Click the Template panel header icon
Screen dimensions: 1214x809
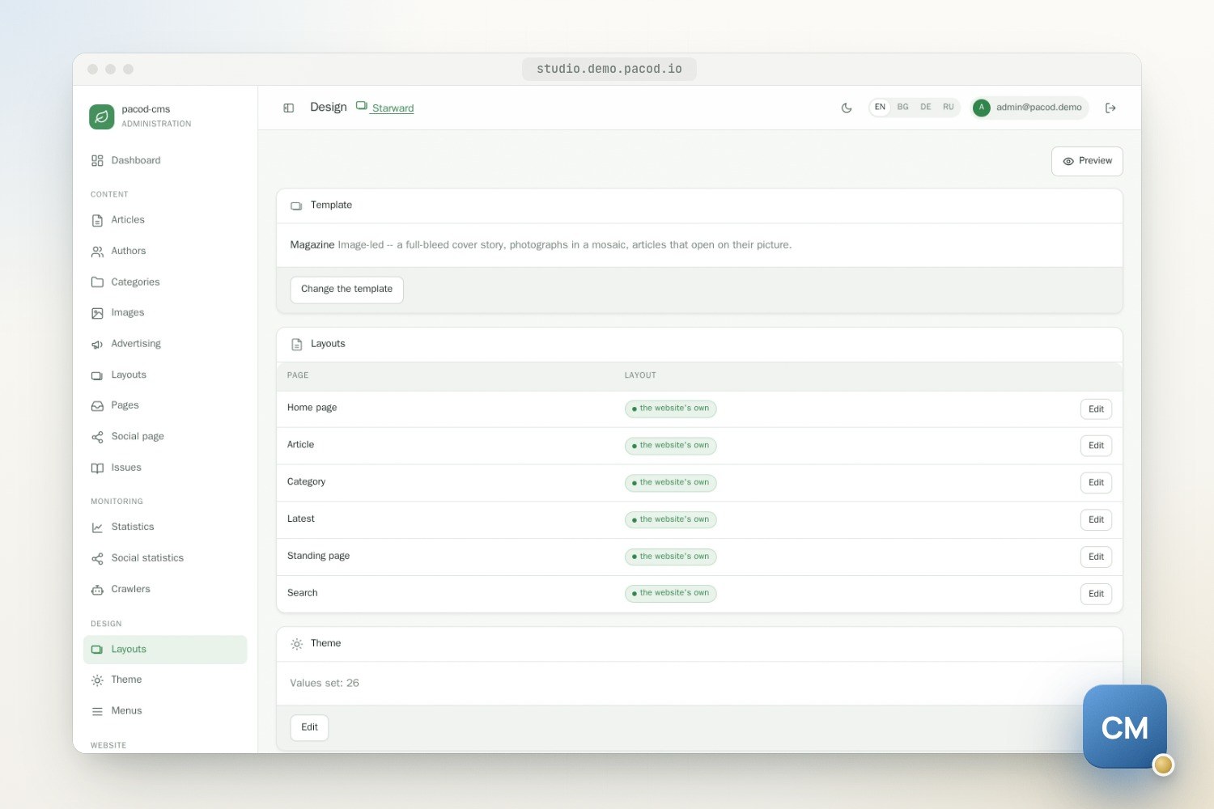(296, 206)
